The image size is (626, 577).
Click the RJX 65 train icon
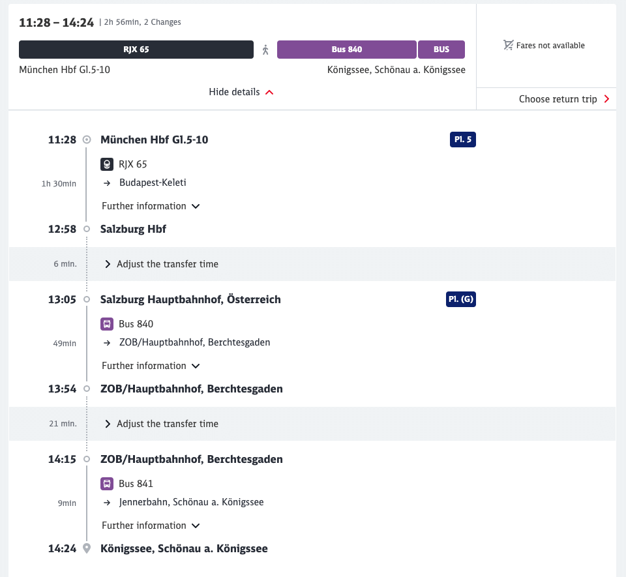[x=107, y=164]
